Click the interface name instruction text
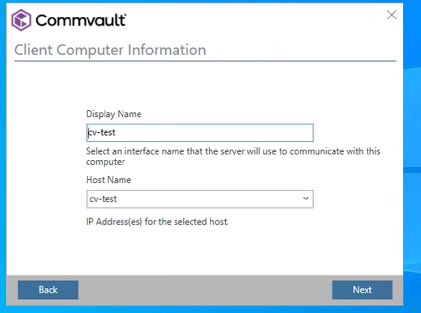 click(x=233, y=156)
